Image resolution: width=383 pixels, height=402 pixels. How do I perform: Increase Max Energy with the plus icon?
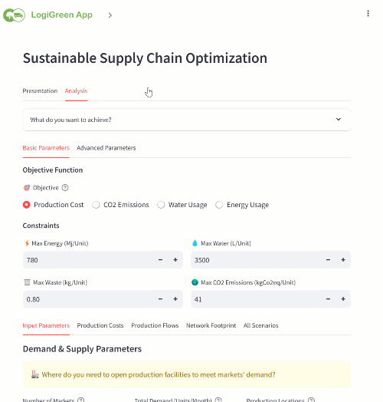[175, 260]
